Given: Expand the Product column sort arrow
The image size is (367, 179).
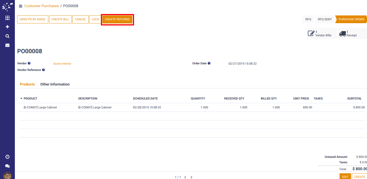Looking at the screenshot, I should tap(21, 99).
